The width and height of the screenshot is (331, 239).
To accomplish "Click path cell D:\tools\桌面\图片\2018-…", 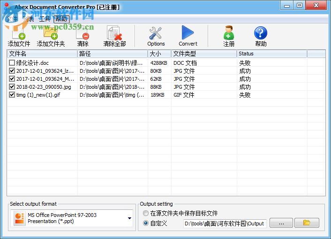I will 112,87.
